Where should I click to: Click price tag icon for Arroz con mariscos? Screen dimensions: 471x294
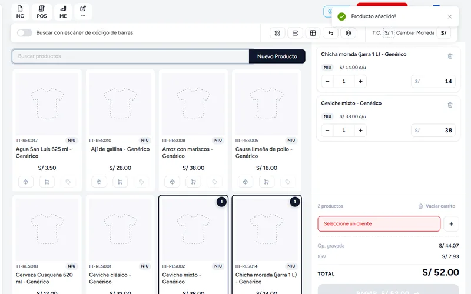click(x=214, y=182)
